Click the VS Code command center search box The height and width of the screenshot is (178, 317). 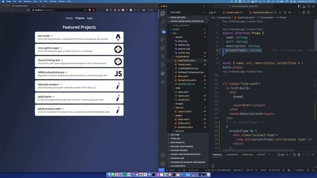click(x=244, y=6)
